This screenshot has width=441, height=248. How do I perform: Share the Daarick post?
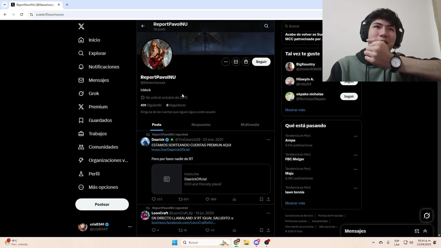click(268, 199)
